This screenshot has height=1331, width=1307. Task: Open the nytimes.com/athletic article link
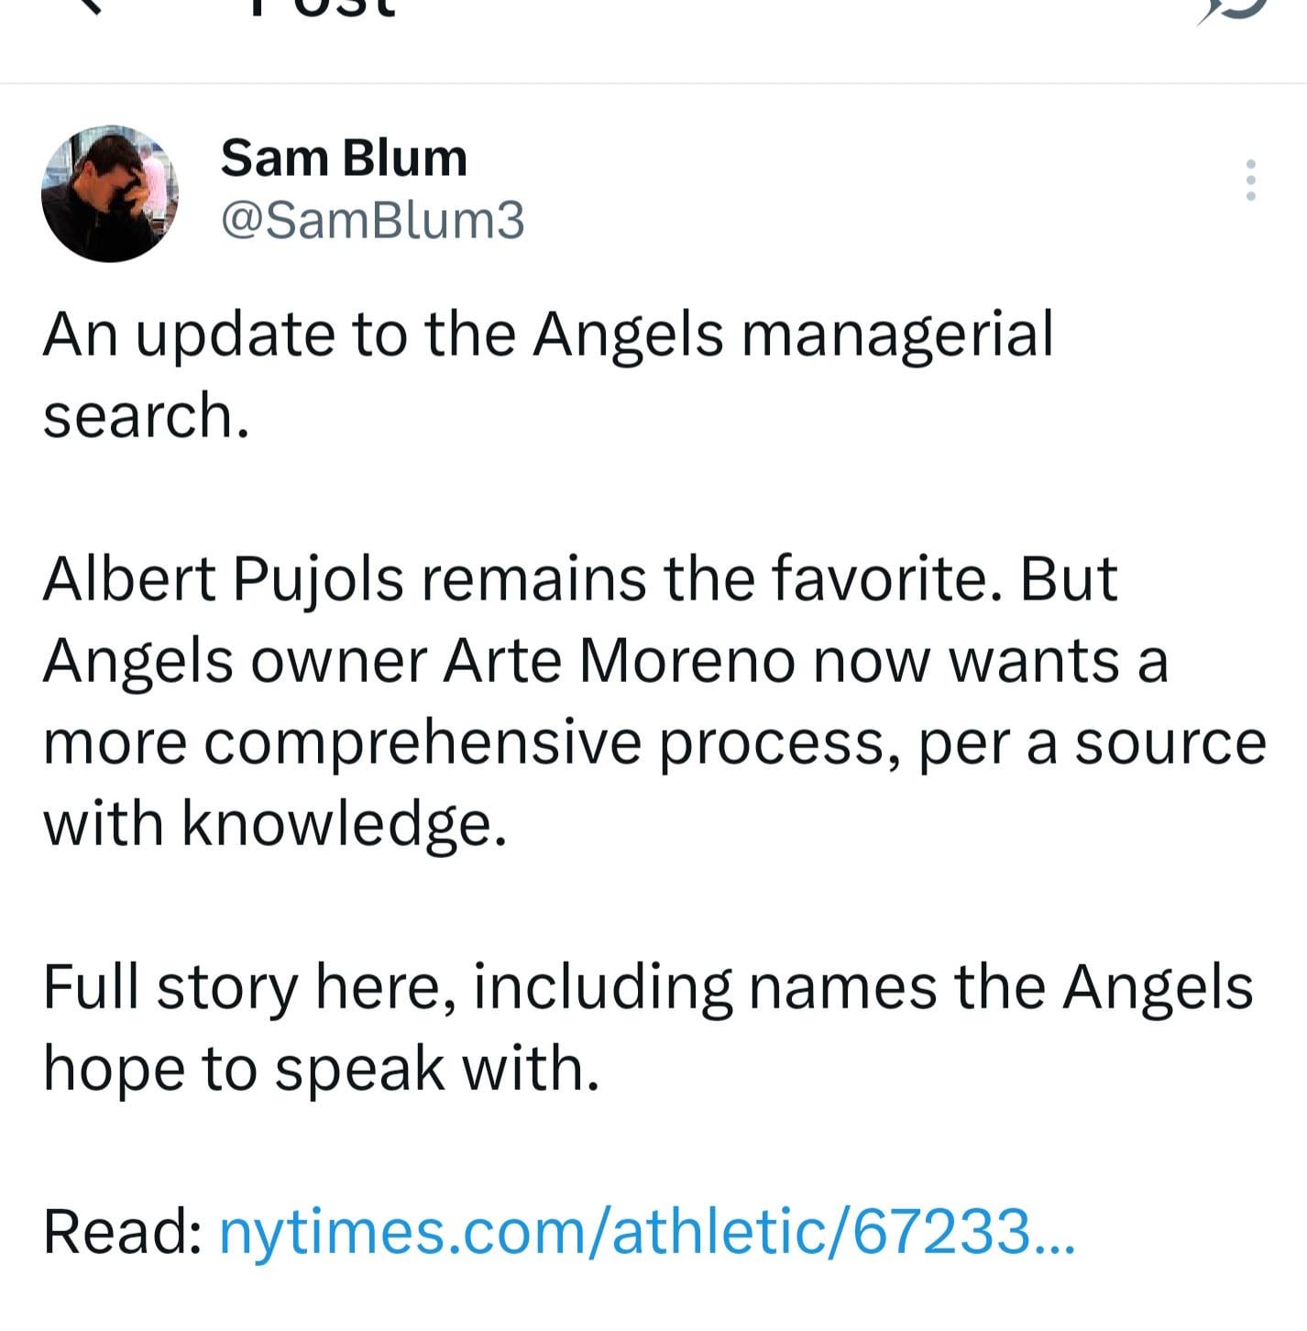(x=645, y=1230)
